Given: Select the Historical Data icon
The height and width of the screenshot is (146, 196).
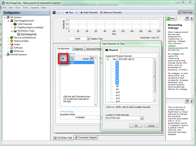Looking at the screenshot, I should 12,41.
